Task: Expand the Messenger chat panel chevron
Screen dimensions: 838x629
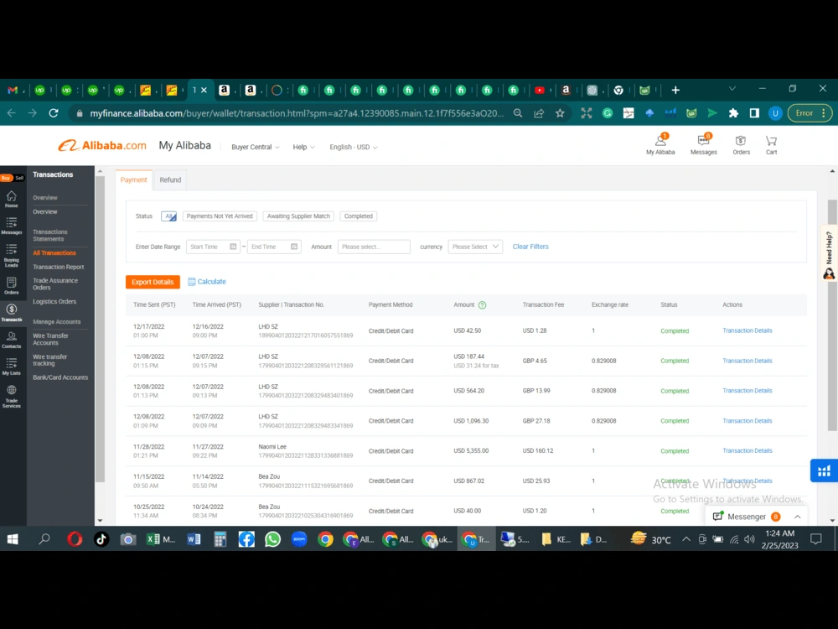Action: [x=797, y=517]
